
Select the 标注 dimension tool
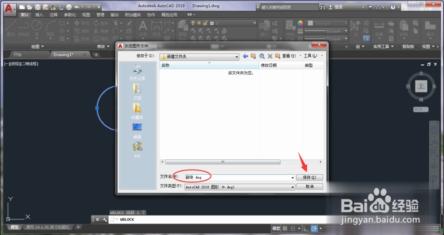click(x=156, y=29)
